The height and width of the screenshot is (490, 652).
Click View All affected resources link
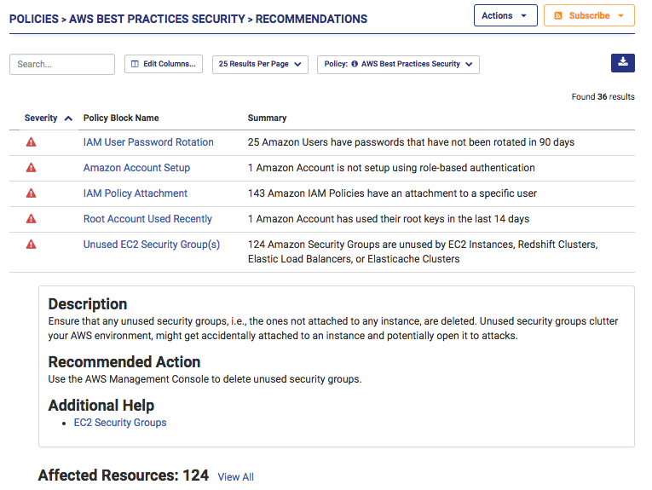coord(236,477)
